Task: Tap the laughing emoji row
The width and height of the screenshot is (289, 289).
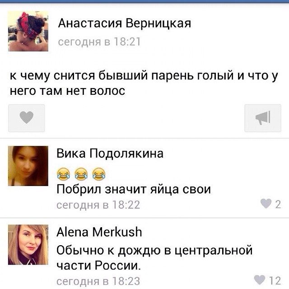Action: (x=81, y=174)
